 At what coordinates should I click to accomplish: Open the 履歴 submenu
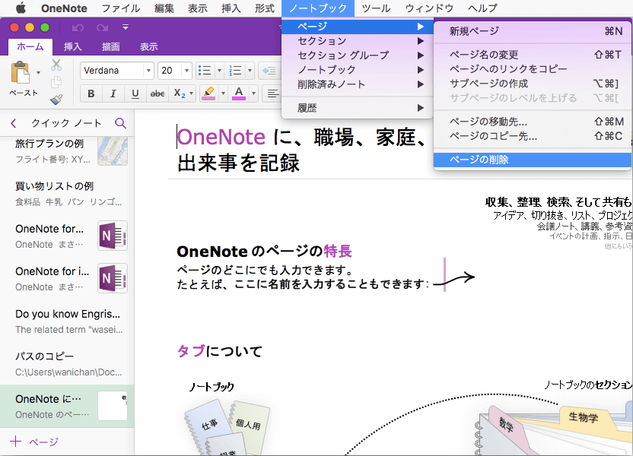(x=358, y=108)
